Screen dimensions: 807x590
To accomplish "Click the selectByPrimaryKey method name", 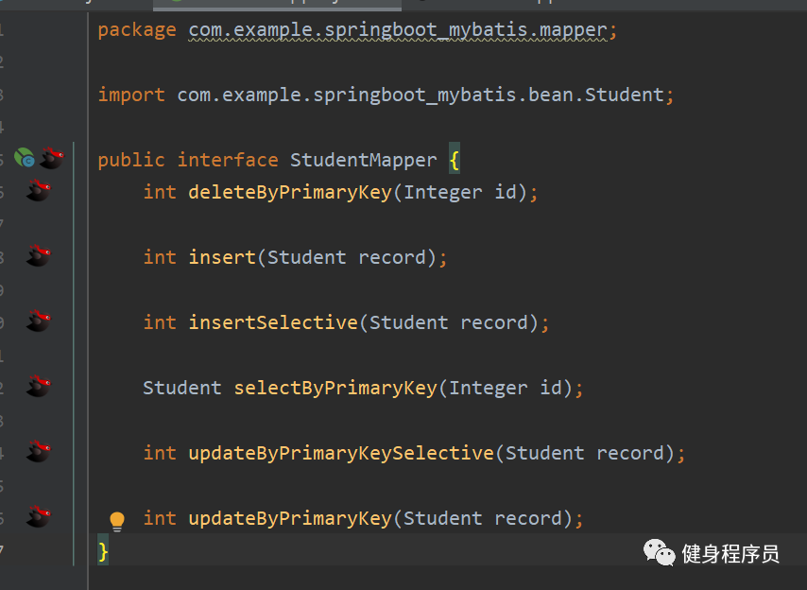I will (335, 388).
